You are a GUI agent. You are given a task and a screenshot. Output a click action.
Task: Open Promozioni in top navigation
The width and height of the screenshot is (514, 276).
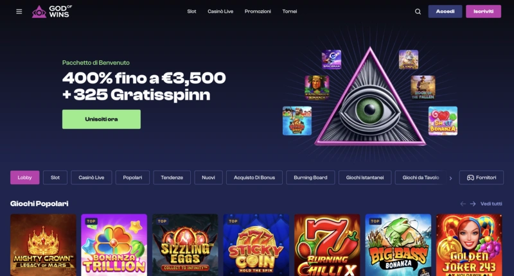258,12
